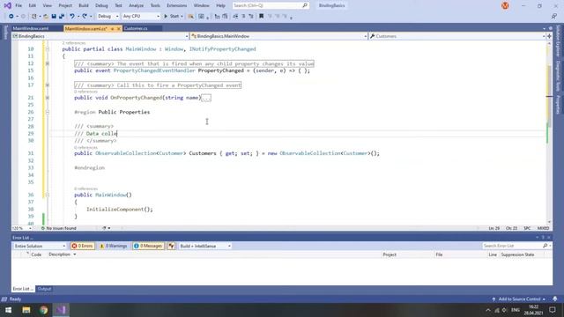Open File Explorer from the taskbar
Viewport: 564px width, 317px height.
(x=26, y=310)
